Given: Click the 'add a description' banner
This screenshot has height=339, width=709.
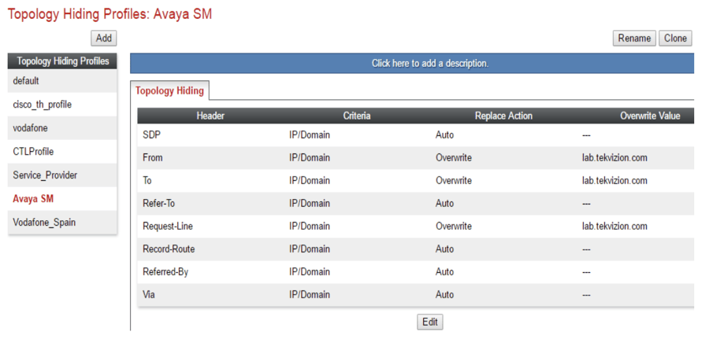Looking at the screenshot, I should click(412, 63).
